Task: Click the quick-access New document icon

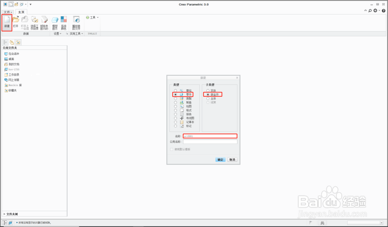Action: pos(11,4)
